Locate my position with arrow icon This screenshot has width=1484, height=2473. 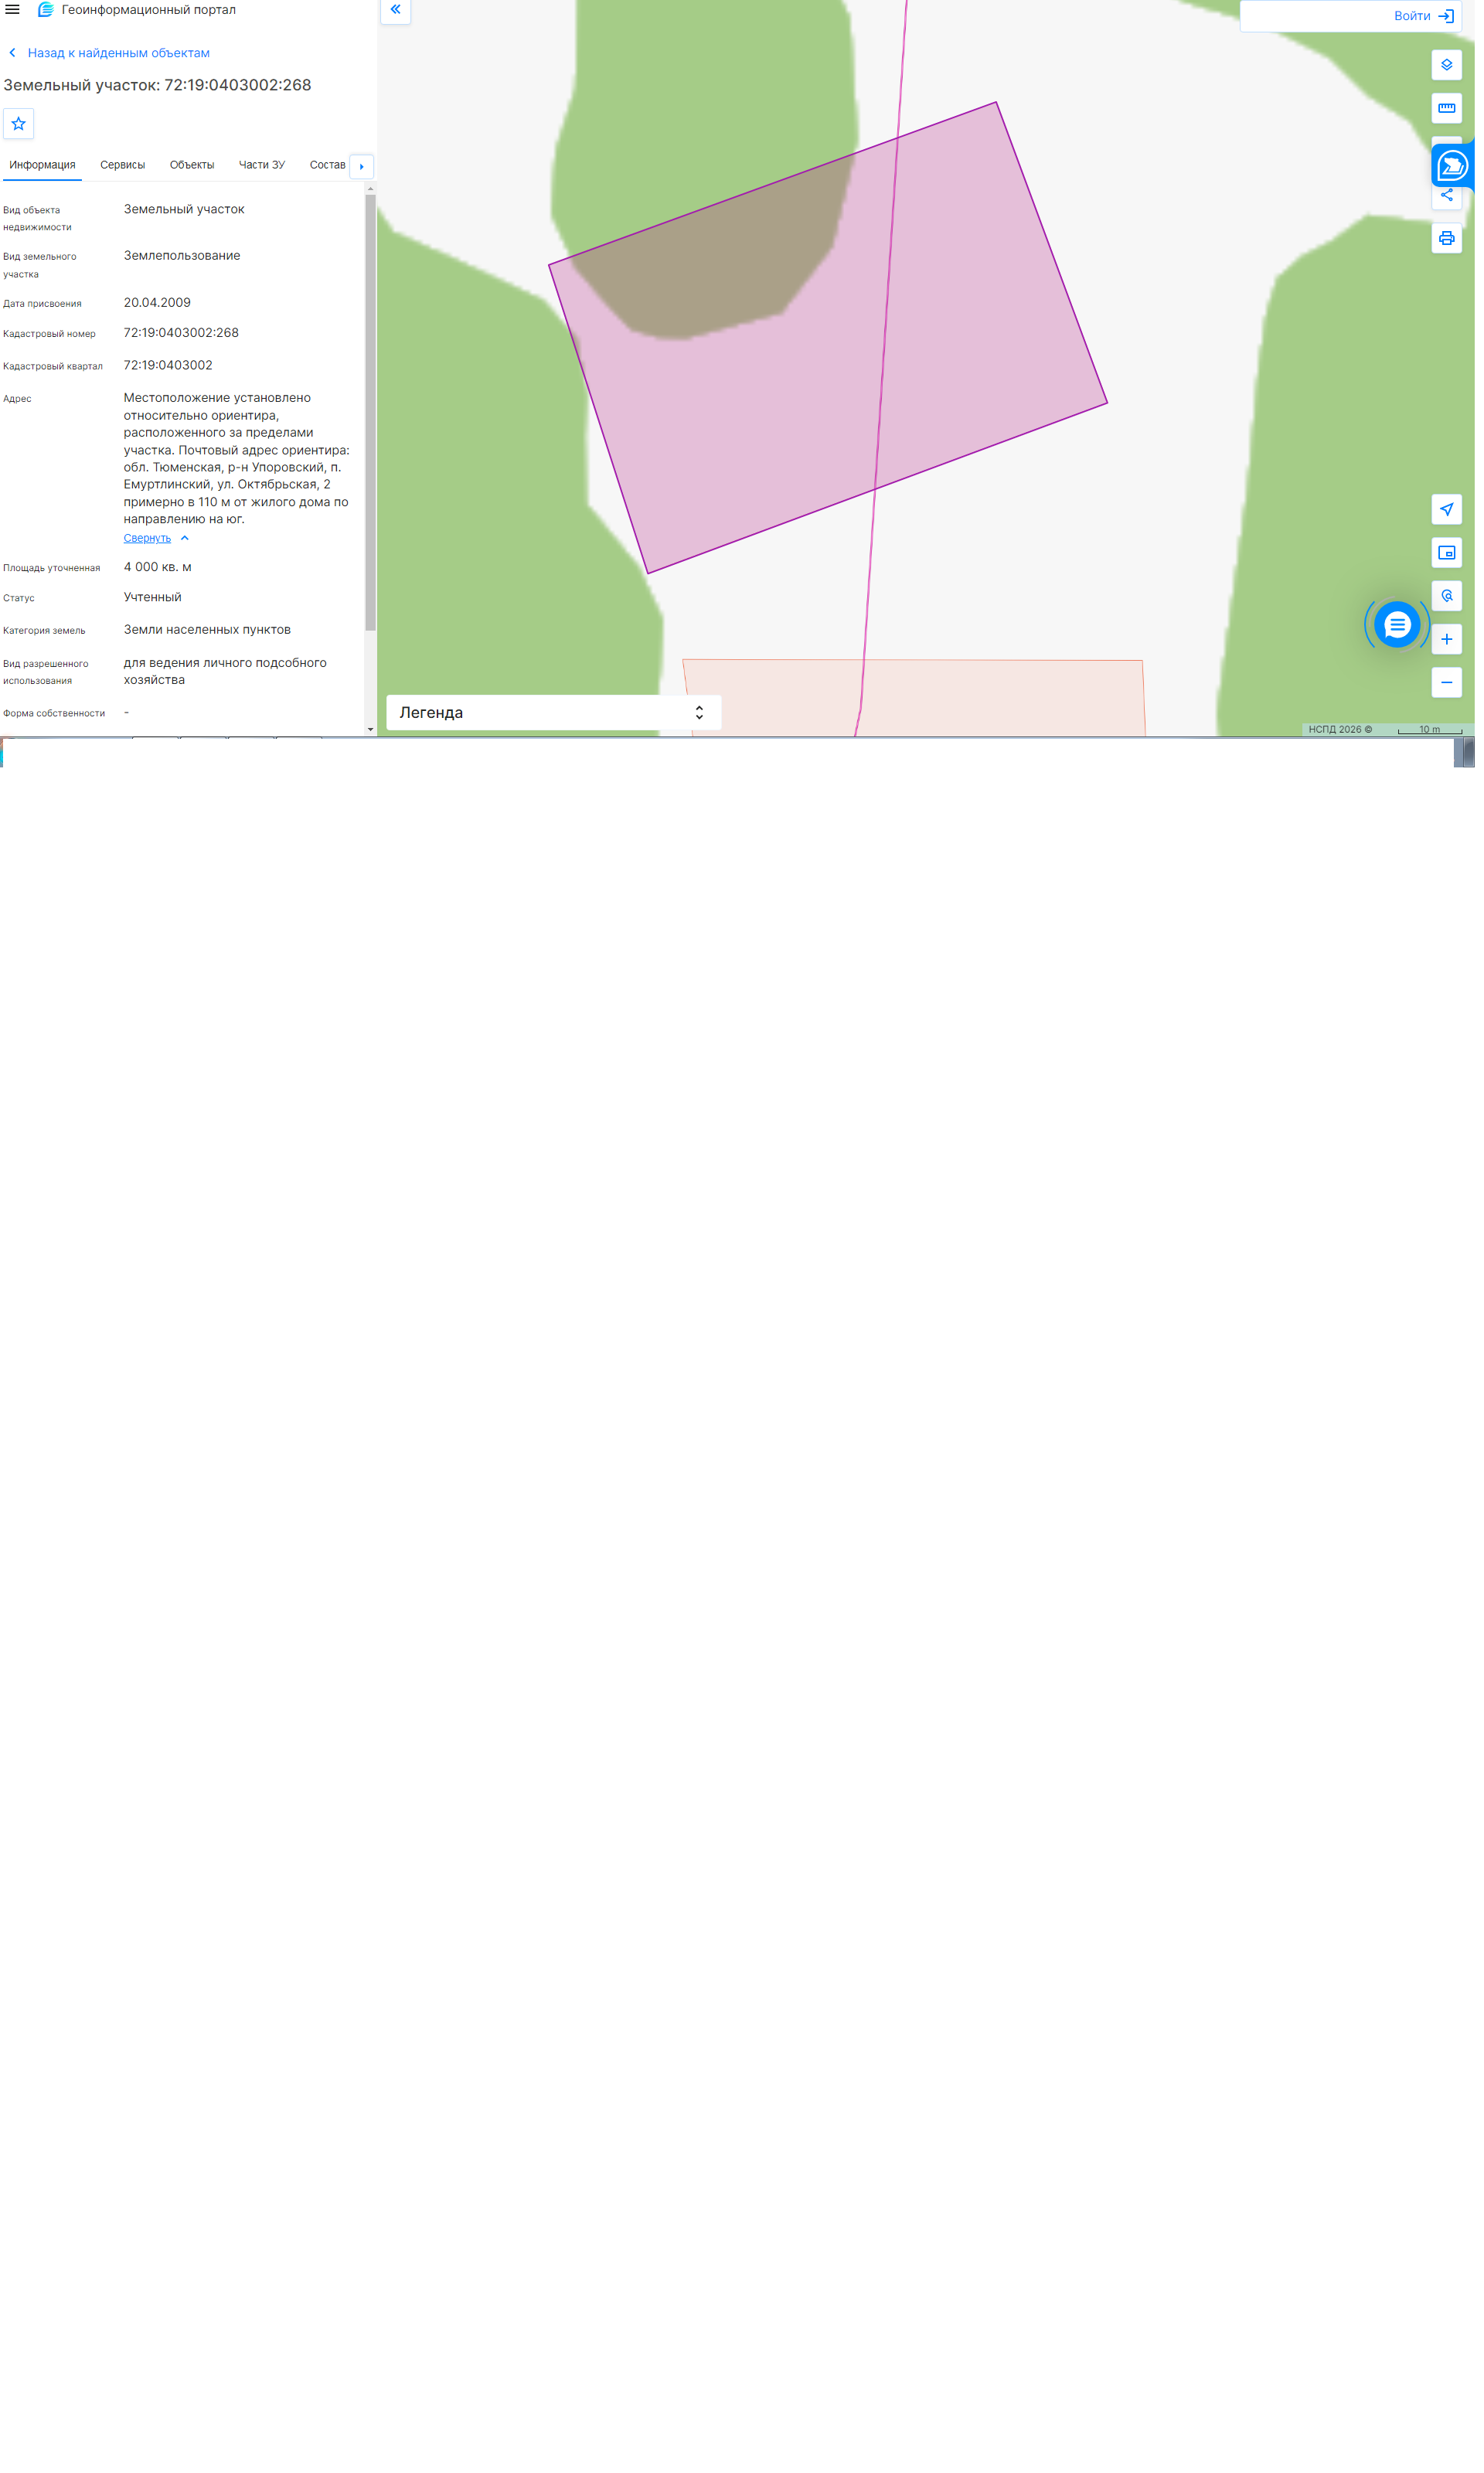point(1455,513)
